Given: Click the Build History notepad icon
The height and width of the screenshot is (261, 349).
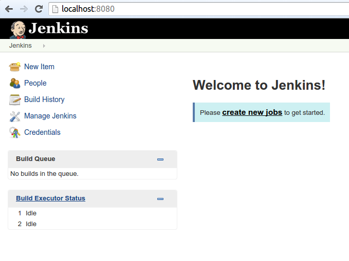Looking at the screenshot, I should [x=15, y=99].
